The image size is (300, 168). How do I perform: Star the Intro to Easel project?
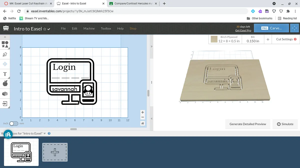pyautogui.click(x=45, y=29)
